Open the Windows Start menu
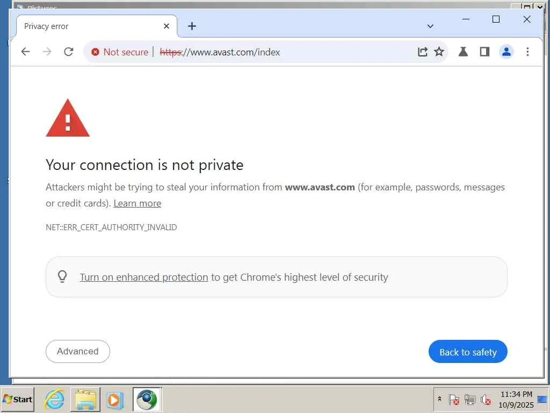 point(18,400)
